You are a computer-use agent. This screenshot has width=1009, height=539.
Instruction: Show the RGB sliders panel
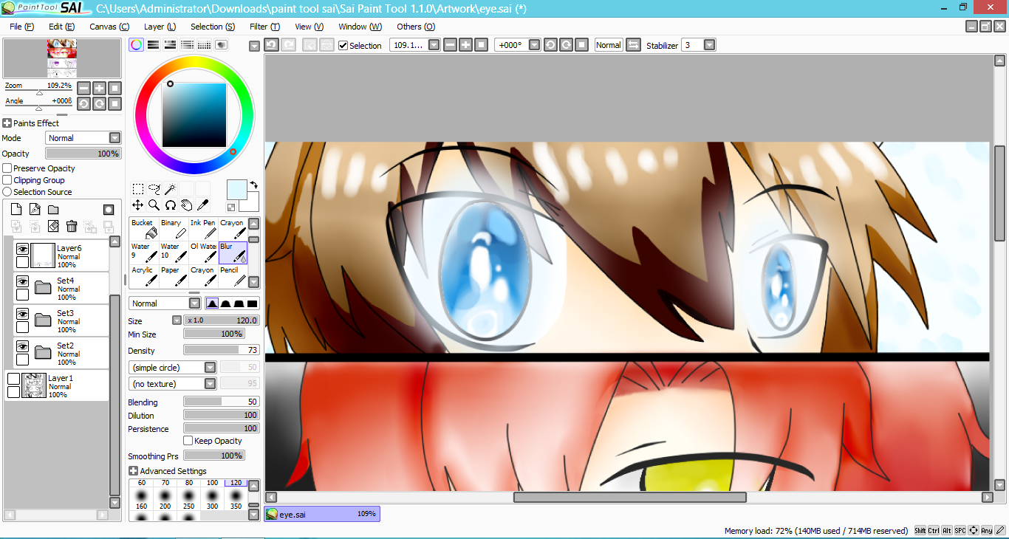click(154, 45)
